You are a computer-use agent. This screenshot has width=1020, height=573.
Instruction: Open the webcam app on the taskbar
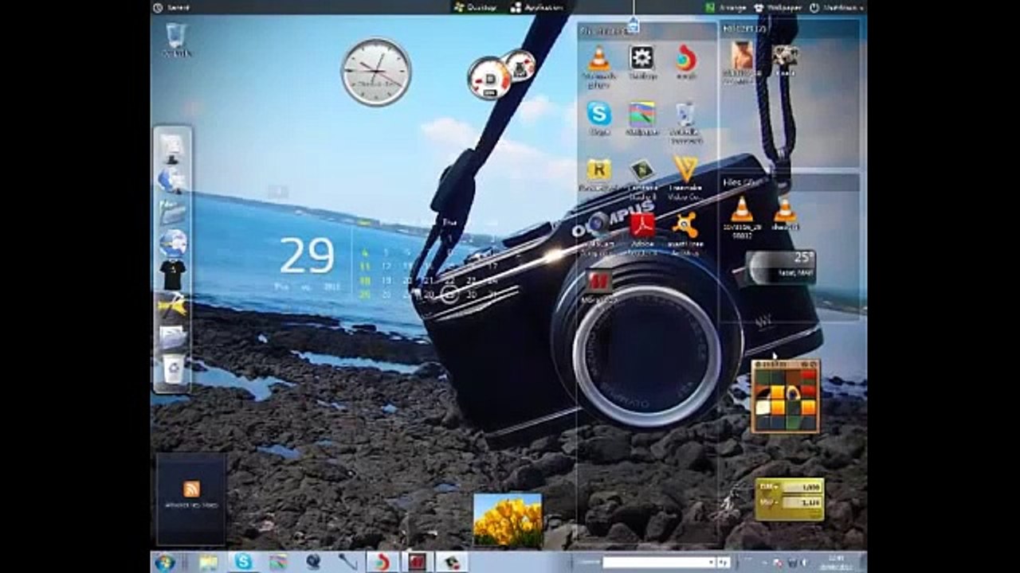[x=313, y=563]
